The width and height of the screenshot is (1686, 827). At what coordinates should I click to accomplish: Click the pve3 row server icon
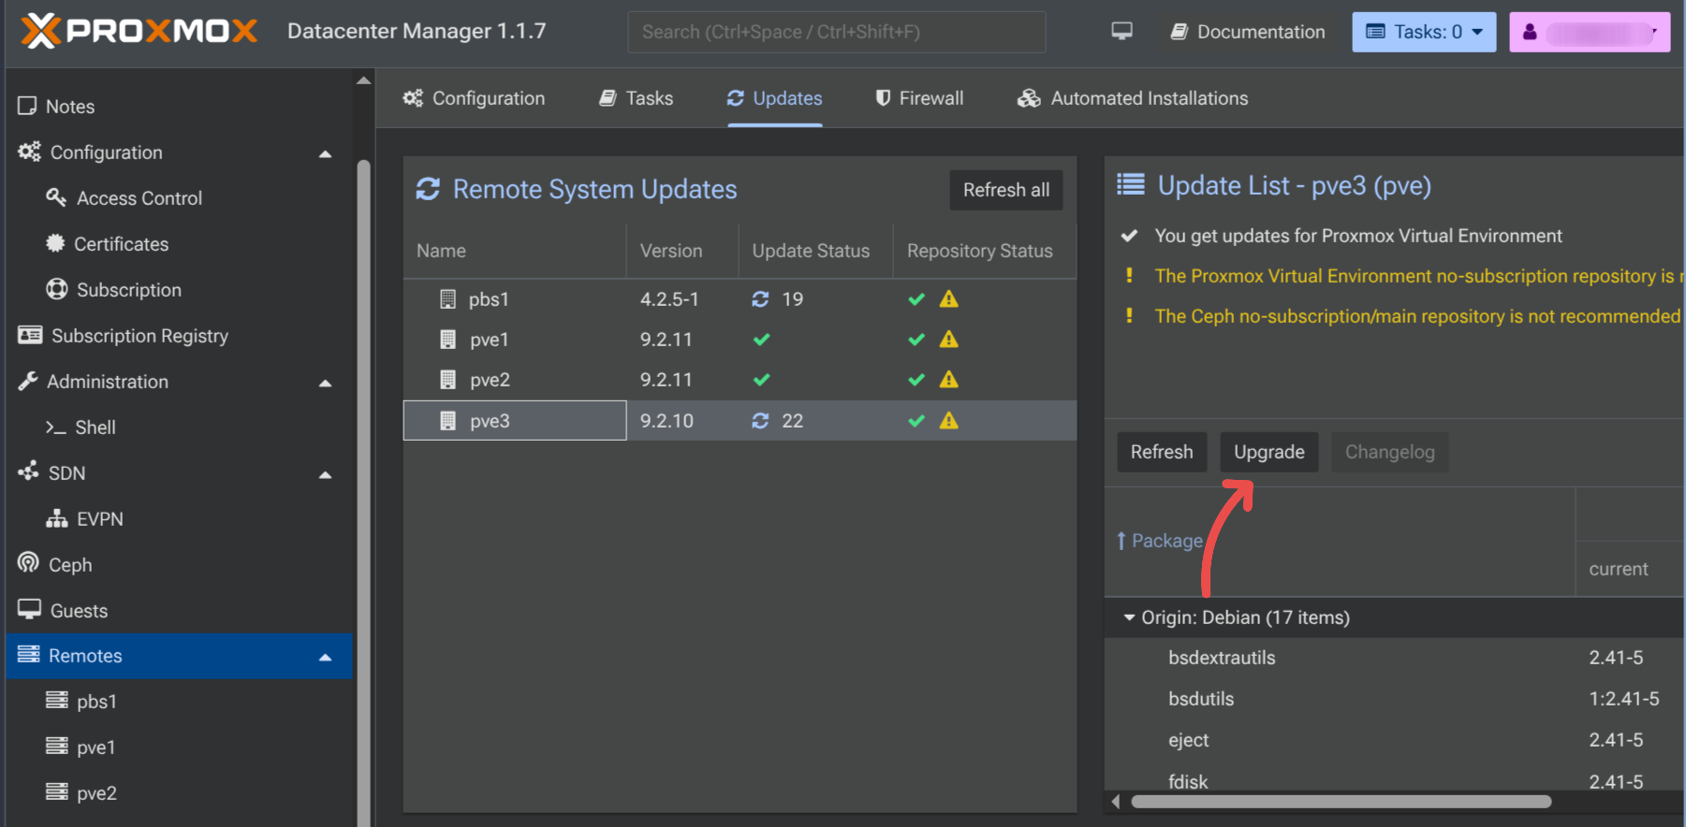(x=448, y=421)
